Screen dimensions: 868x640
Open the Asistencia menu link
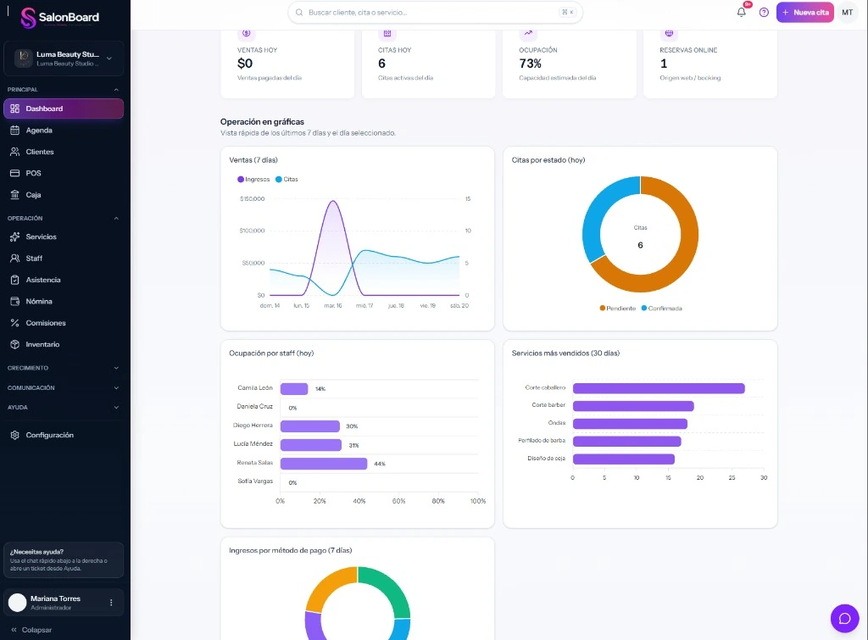click(x=64, y=280)
